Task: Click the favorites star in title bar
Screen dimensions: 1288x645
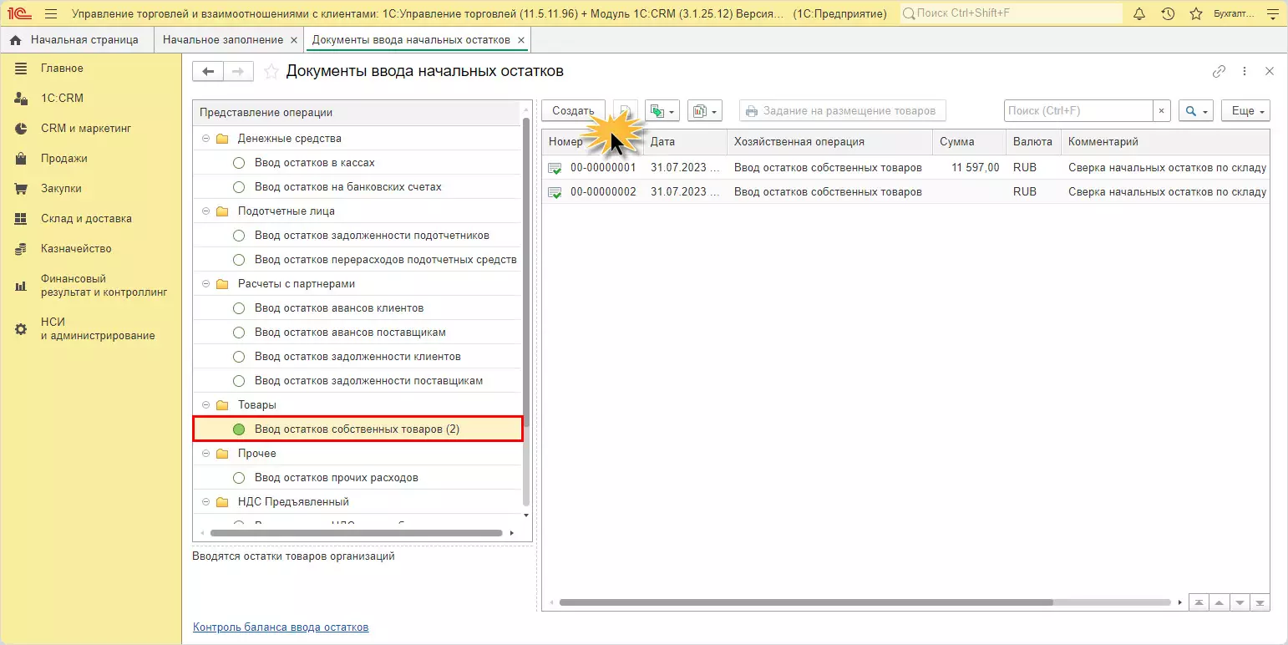Action: [1196, 14]
